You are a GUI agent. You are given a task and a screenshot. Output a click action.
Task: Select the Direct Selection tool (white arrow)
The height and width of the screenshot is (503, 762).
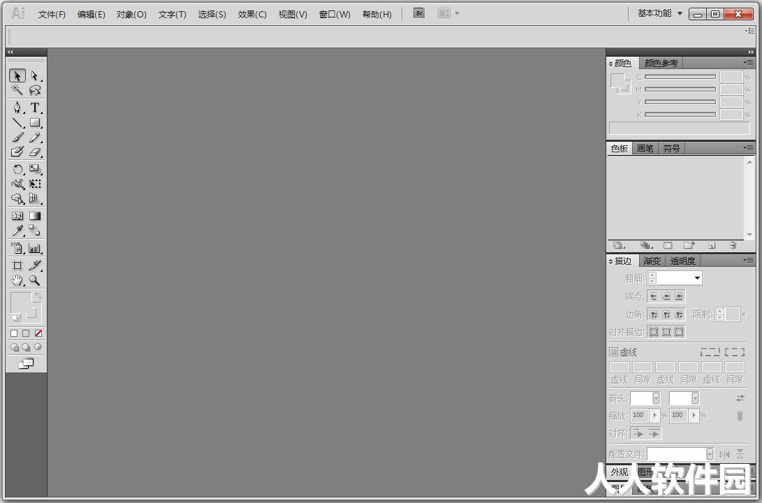click(x=34, y=76)
